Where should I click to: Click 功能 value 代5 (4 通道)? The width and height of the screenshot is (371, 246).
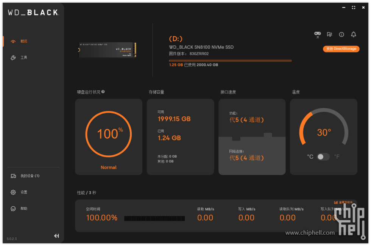coord(246,120)
